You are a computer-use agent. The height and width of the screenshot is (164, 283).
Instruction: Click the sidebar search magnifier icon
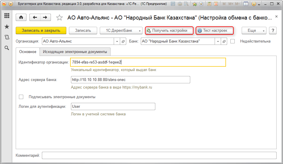[7, 48]
